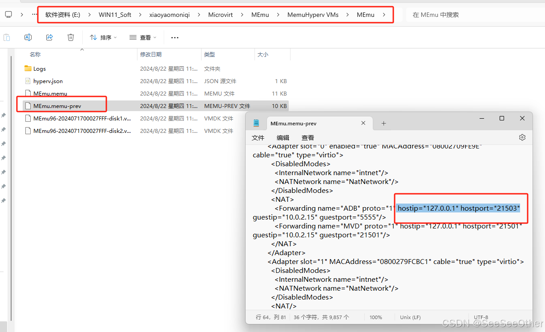The width and height of the screenshot is (545, 332).
Task: Click the hyperv.json file icon
Action: (28, 81)
